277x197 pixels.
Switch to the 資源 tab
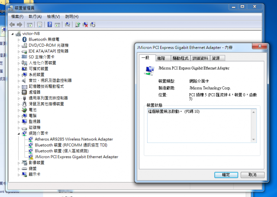pyautogui.click(x=217, y=58)
